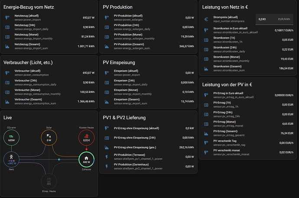This screenshot has width=299, height=198.
Task: Open the CO2-arm circle in Live card
Action: tap(11, 138)
